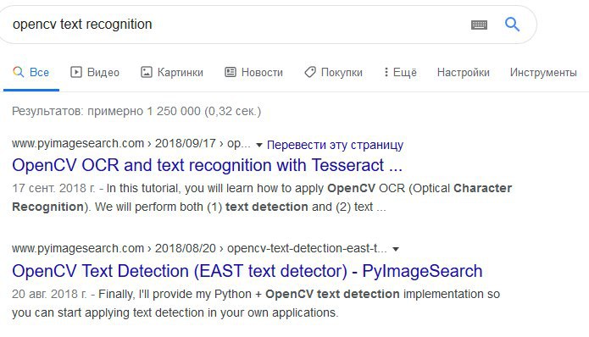Image resolution: width=589 pixels, height=337 pixels.
Task: Switch to the Видео tab
Action: click(95, 72)
